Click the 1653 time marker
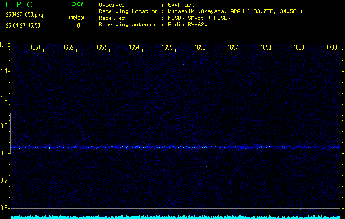This screenshot has height=219, width=345. pyautogui.click(x=101, y=48)
